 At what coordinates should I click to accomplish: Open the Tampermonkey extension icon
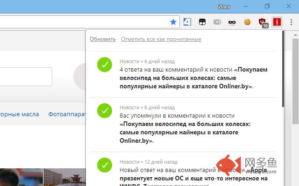(202, 22)
